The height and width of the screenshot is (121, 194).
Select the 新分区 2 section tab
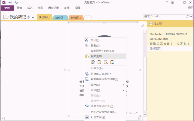76,18
